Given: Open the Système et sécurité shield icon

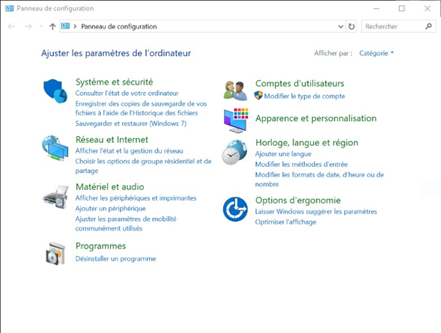Looking at the screenshot, I should (x=55, y=91).
